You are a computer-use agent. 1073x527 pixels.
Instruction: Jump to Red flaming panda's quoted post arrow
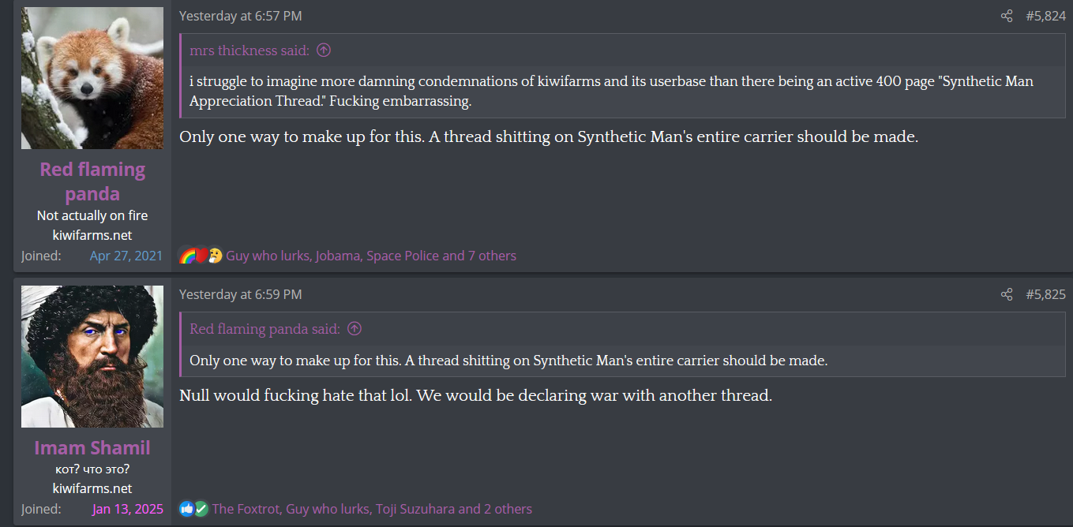(x=355, y=329)
